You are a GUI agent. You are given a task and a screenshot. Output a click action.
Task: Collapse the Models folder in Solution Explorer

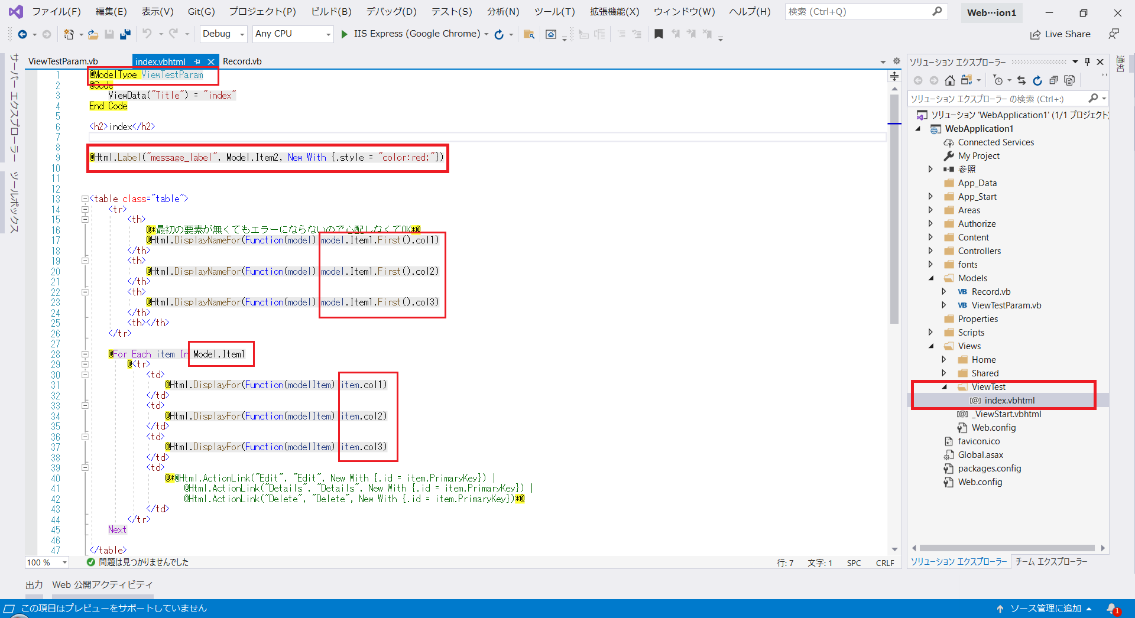932,278
